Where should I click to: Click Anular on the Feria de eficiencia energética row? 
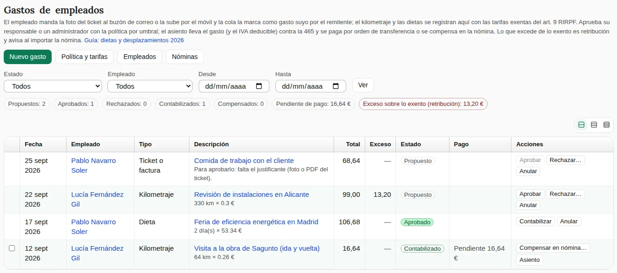(569, 221)
